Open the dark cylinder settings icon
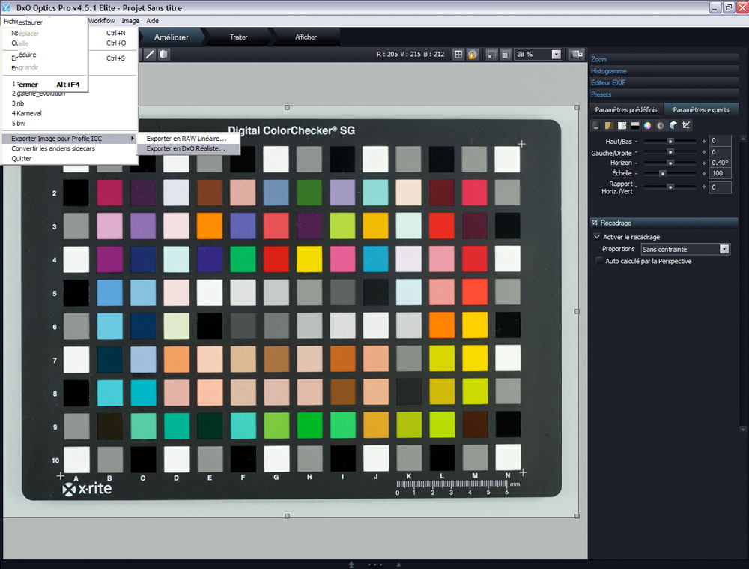This screenshot has height=569, width=749. [x=595, y=126]
